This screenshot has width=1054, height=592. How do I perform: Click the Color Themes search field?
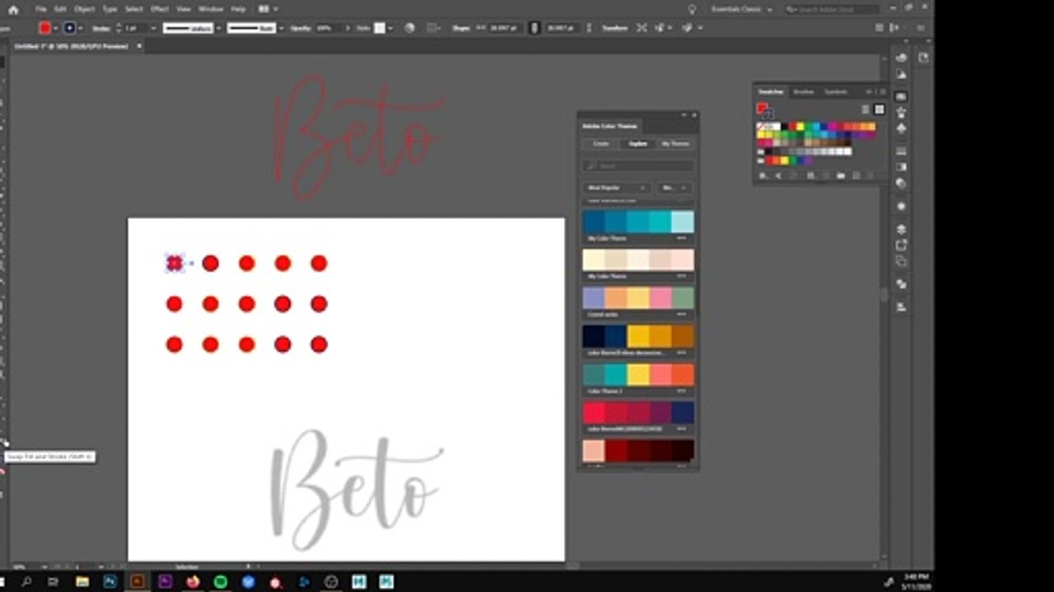pyautogui.click(x=638, y=166)
